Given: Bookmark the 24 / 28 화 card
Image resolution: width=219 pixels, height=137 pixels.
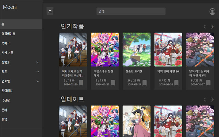Looking at the screenshot, I should click(145, 83).
